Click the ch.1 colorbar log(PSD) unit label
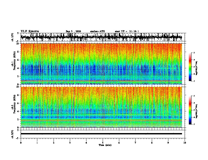 click(x=197, y=68)
